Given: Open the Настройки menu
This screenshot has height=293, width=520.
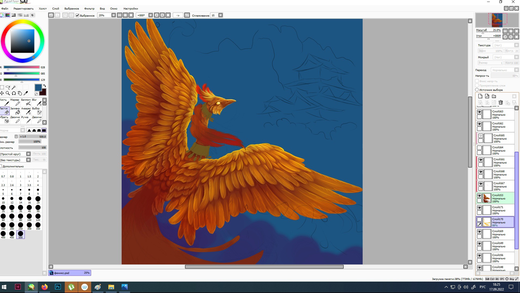Looking at the screenshot, I should 131,8.
